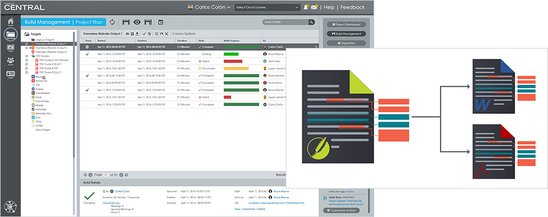Click the refresh icon next to Project Titan
This screenshot has width=548, height=217.
(113, 22)
